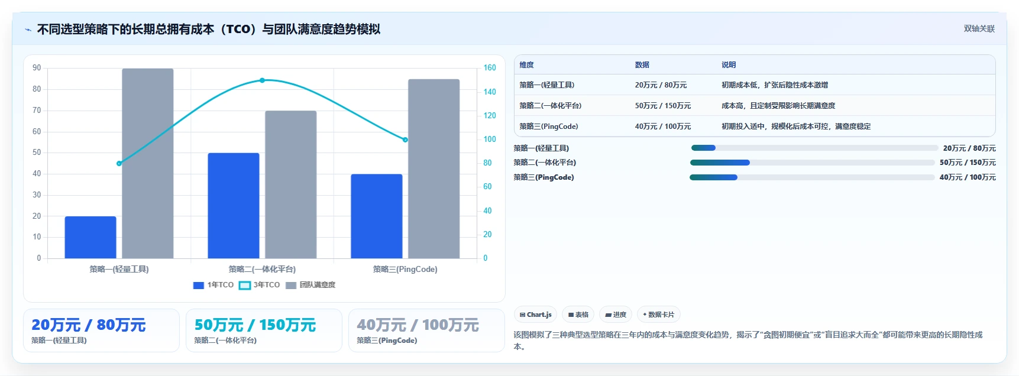Click the 说明 table column header
This screenshot has width=1019, height=376.
(729, 65)
